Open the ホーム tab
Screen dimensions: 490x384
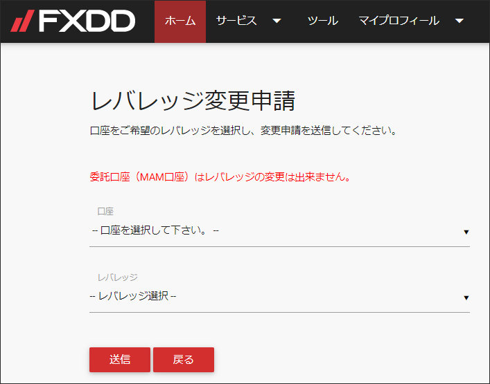[x=180, y=21]
